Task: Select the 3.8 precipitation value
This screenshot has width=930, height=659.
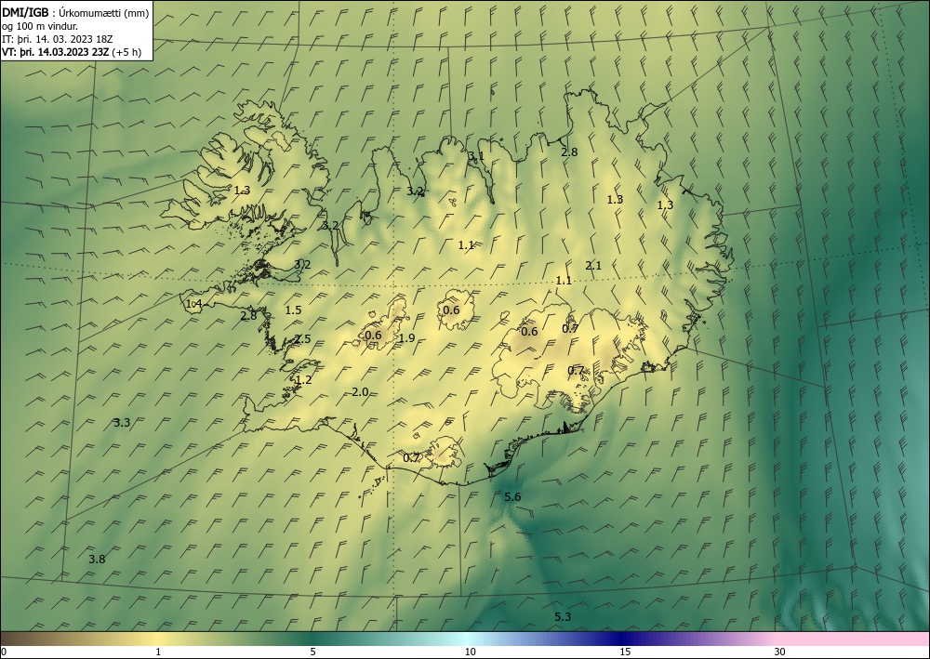Action: (x=97, y=559)
